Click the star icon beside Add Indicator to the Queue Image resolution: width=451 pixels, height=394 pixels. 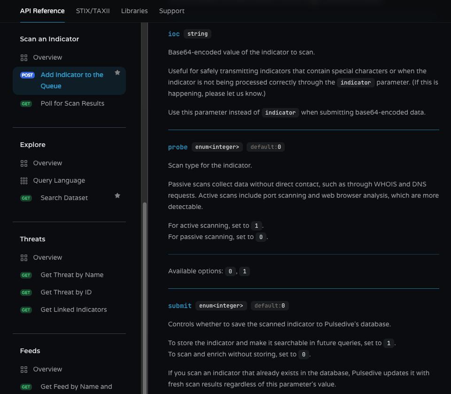[x=117, y=73]
